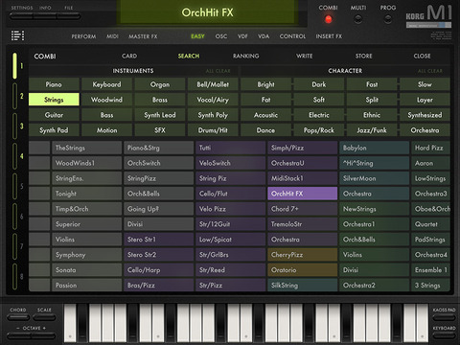Toggle the Dark character filter
Screen dimensions: 460x345
[319, 84]
